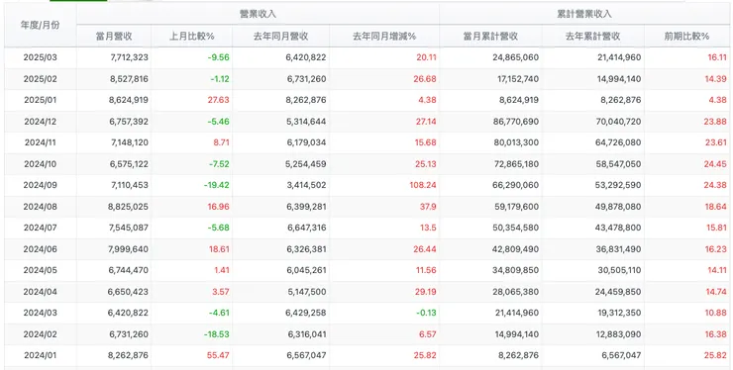Click the 當月累計營收 column header
Image resolution: width=733 pixels, height=370 pixels.
click(490, 36)
